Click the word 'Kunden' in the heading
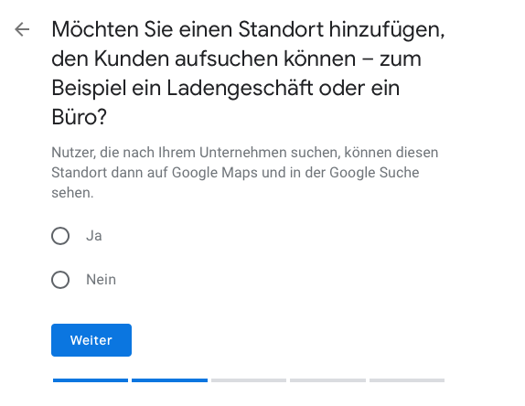525x406 pixels. pyautogui.click(x=132, y=59)
